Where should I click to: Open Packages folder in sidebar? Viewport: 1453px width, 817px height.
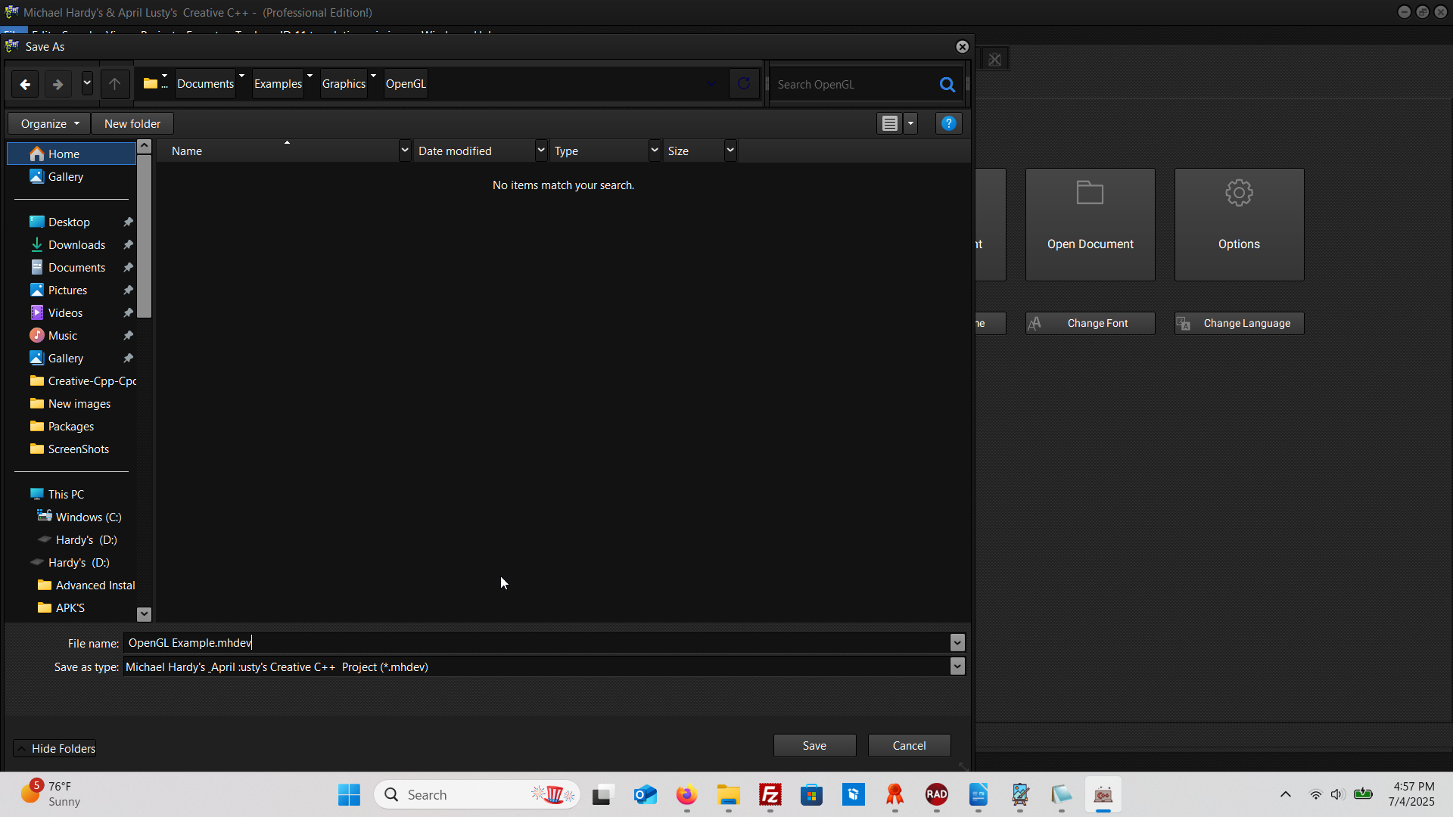click(72, 426)
